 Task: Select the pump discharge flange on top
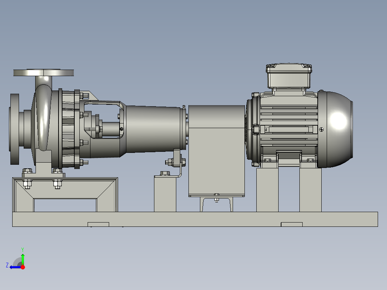click(43, 72)
